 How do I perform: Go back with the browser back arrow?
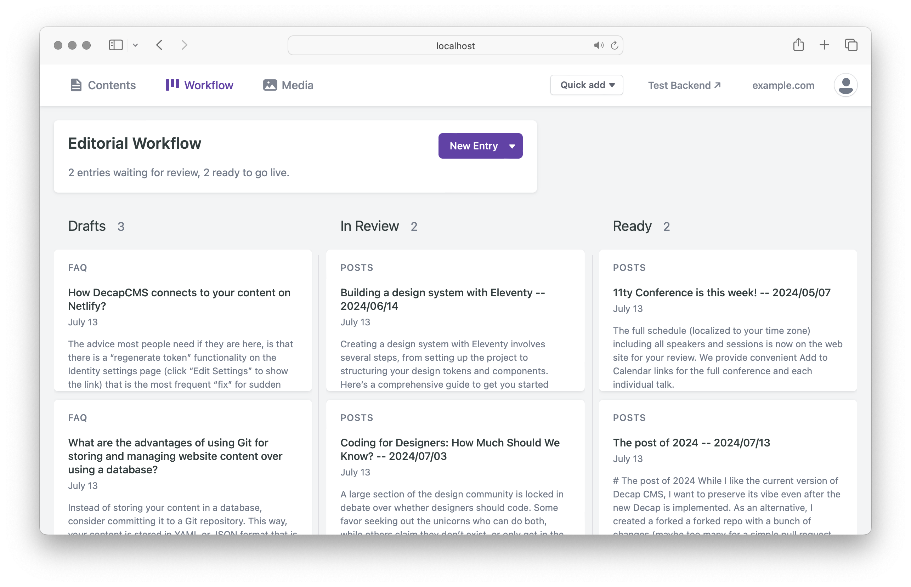coord(159,45)
